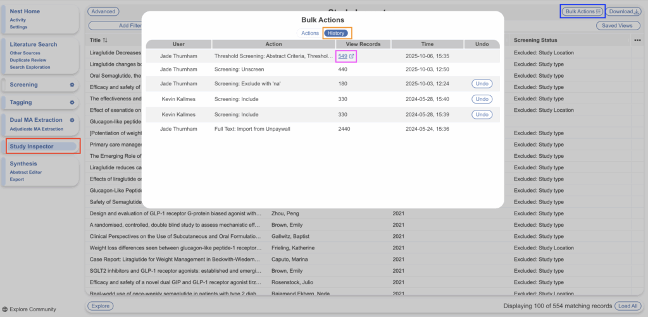The width and height of the screenshot is (648, 317).
Task: Open the Bulk Actions menu button
Action: [583, 11]
